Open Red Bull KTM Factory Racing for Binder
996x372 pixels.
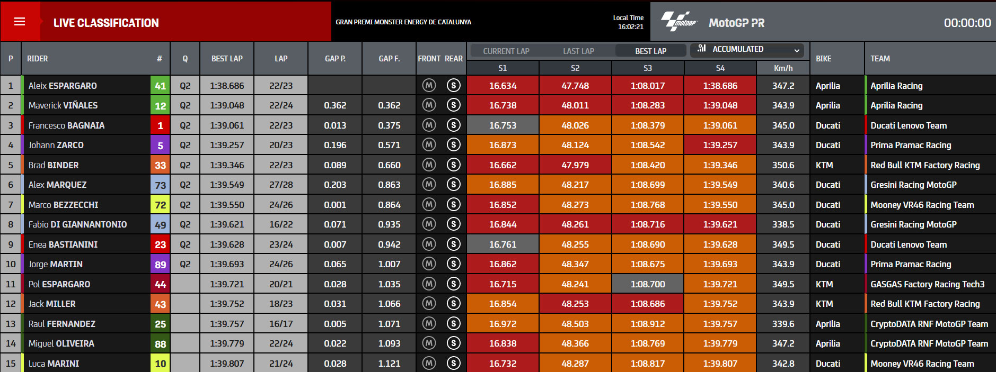point(925,165)
